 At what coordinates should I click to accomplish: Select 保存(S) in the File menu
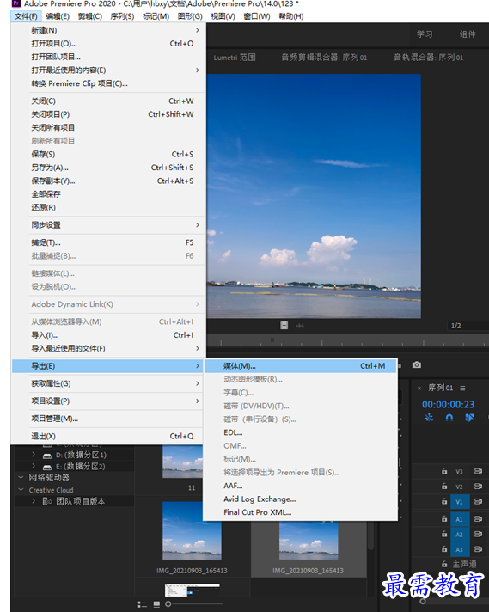[x=108, y=154]
